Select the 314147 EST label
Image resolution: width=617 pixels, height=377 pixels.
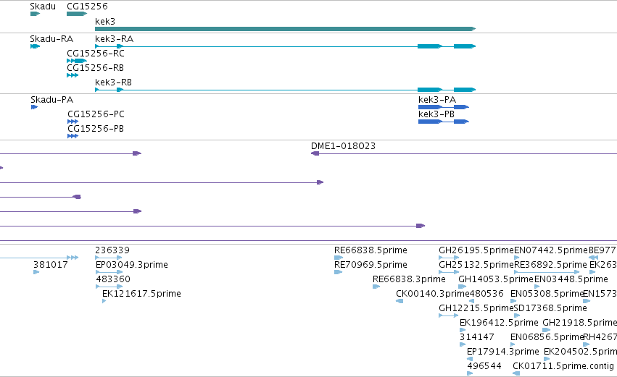[x=476, y=337]
